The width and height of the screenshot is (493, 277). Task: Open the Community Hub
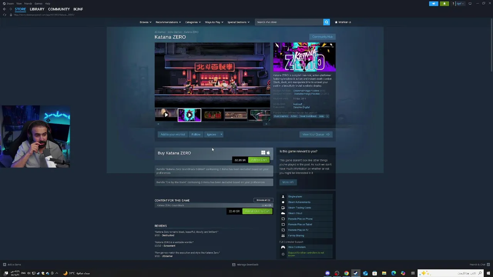(322, 37)
